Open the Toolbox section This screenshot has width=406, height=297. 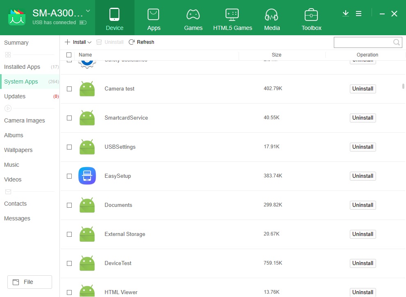tap(311, 18)
